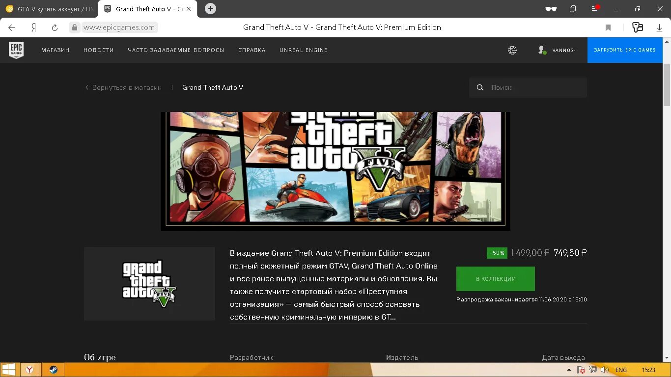
Task: Open the Action Center flag icon
Action: (581, 370)
